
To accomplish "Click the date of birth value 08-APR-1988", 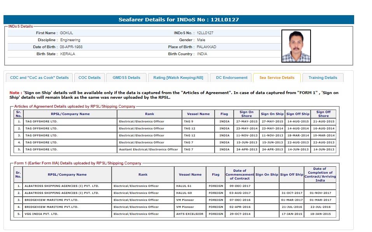I will point(71,47).
